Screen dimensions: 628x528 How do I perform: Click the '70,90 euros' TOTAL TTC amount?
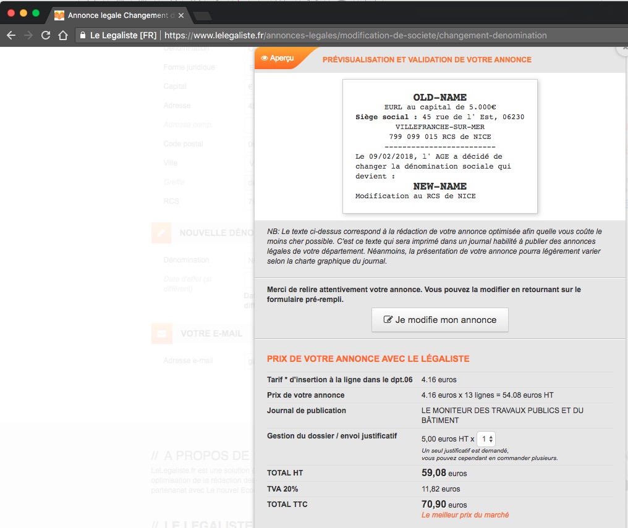pos(444,505)
